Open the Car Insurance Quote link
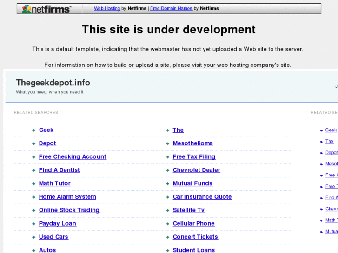Image resolution: width=338 pixels, height=253 pixels. click(x=202, y=197)
